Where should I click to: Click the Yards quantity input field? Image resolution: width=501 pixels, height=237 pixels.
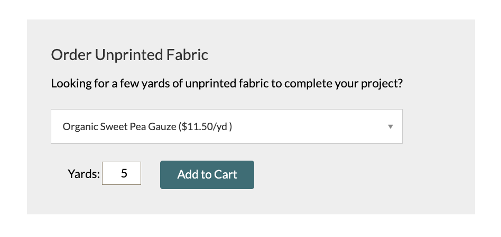click(122, 173)
